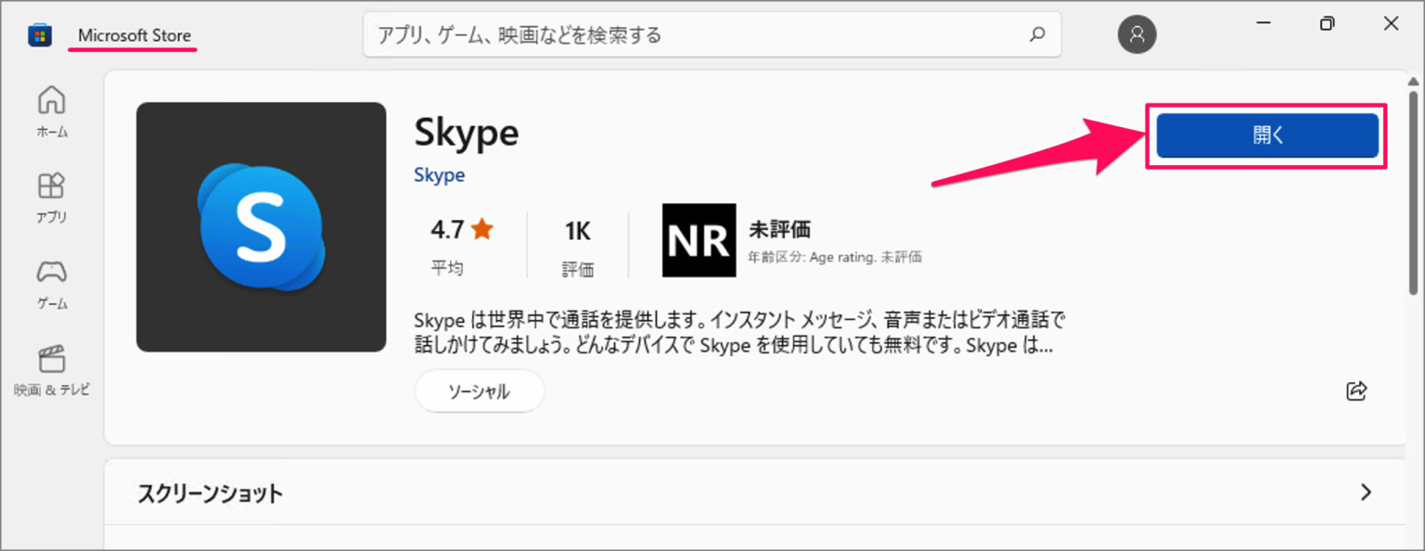This screenshot has width=1425, height=551.
Task: Select the アプリ section in the sidebar
Action: tap(52, 195)
